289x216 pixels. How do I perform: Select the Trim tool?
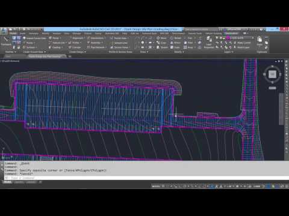point(188,38)
